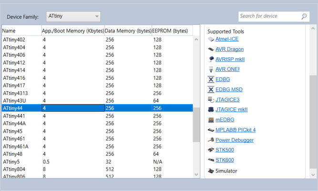Open the AVR ONE! link
318x191 pixels.
click(227, 69)
